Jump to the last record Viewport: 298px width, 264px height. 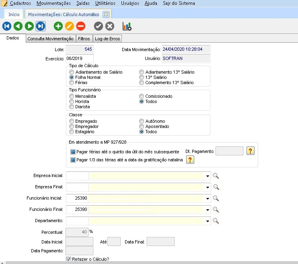click(x=41, y=26)
